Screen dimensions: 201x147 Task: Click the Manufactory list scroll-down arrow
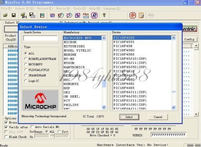(x=104, y=107)
